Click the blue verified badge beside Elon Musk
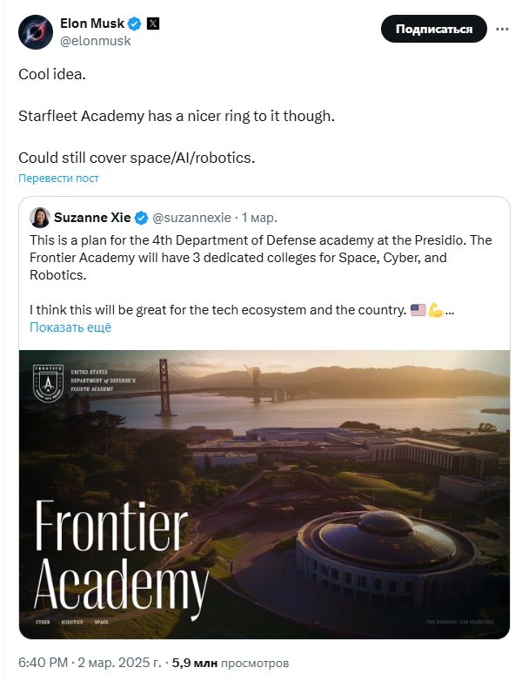The width and height of the screenshot is (522, 681). pos(134,24)
